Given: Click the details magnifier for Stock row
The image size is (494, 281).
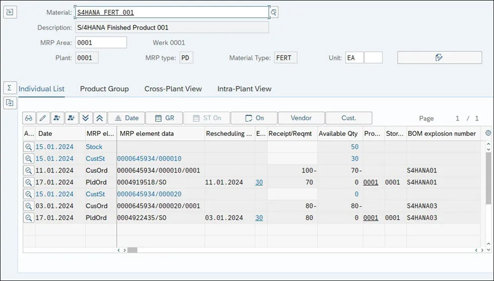Looking at the screenshot, I should (x=29, y=147).
